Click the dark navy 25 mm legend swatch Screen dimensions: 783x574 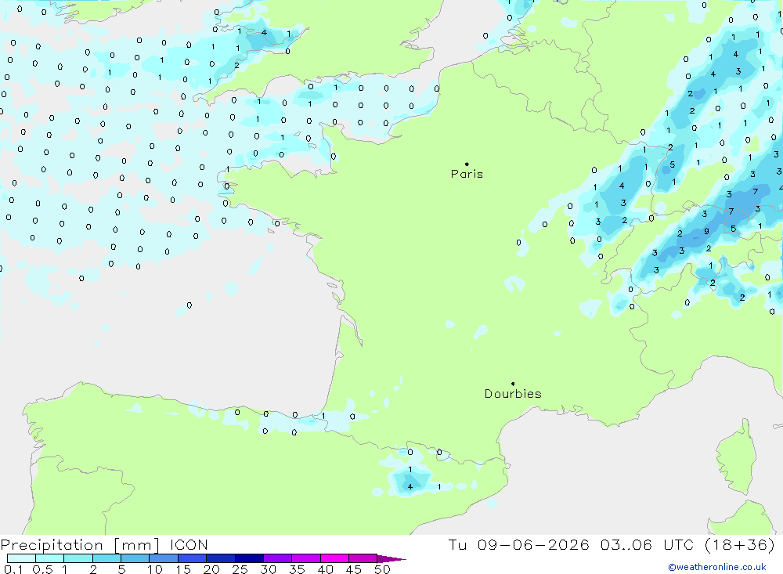[x=249, y=558]
